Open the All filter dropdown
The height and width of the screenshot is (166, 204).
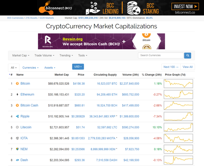14,68
